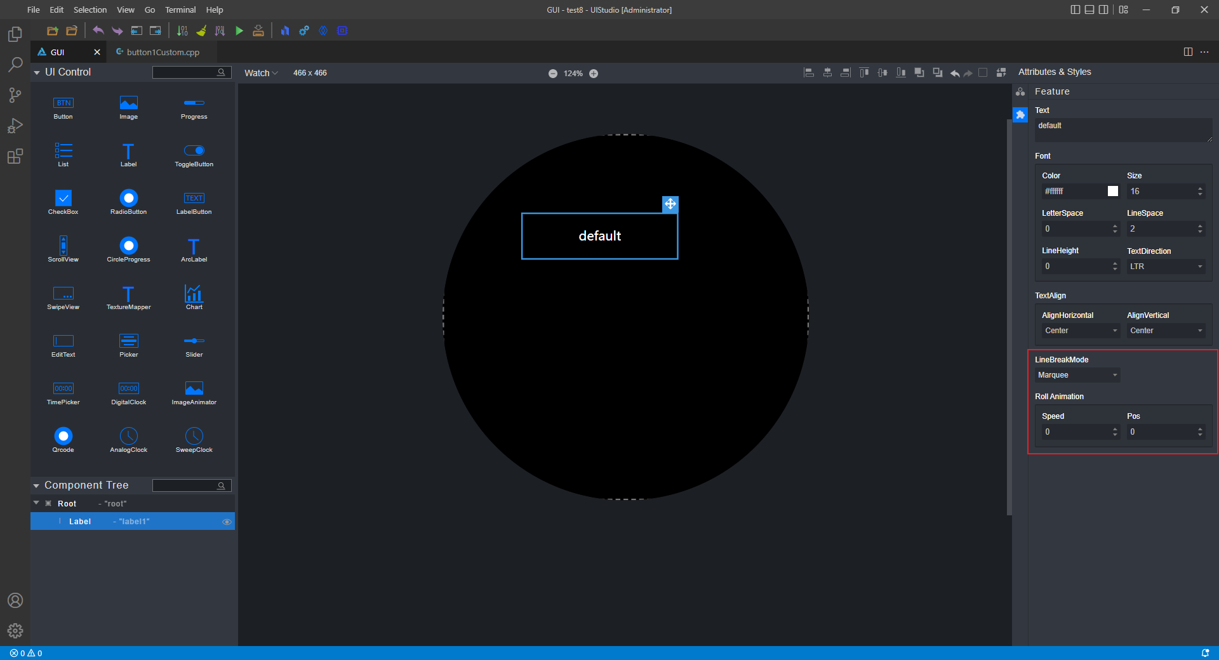Open the TextDirection LTR dropdown
The width and height of the screenshot is (1219, 660).
click(1166, 267)
